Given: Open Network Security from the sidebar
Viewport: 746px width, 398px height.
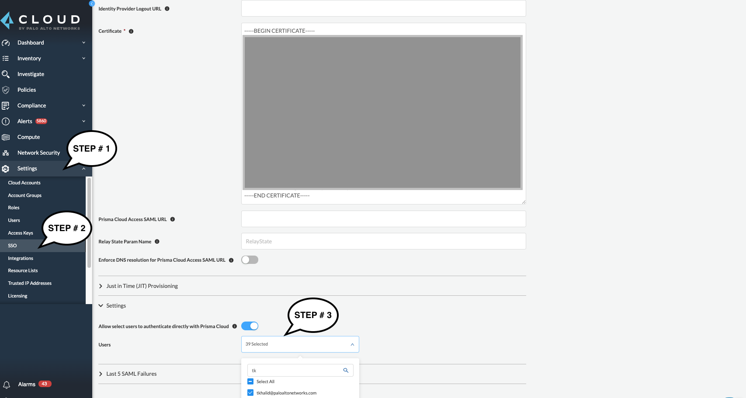Looking at the screenshot, I should click(6, 152).
